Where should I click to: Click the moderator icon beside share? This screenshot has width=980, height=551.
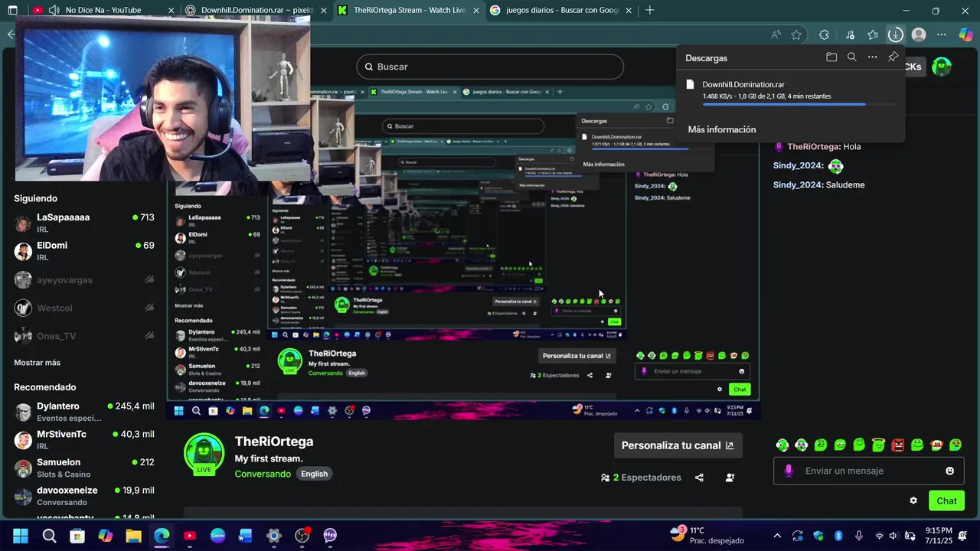click(730, 478)
